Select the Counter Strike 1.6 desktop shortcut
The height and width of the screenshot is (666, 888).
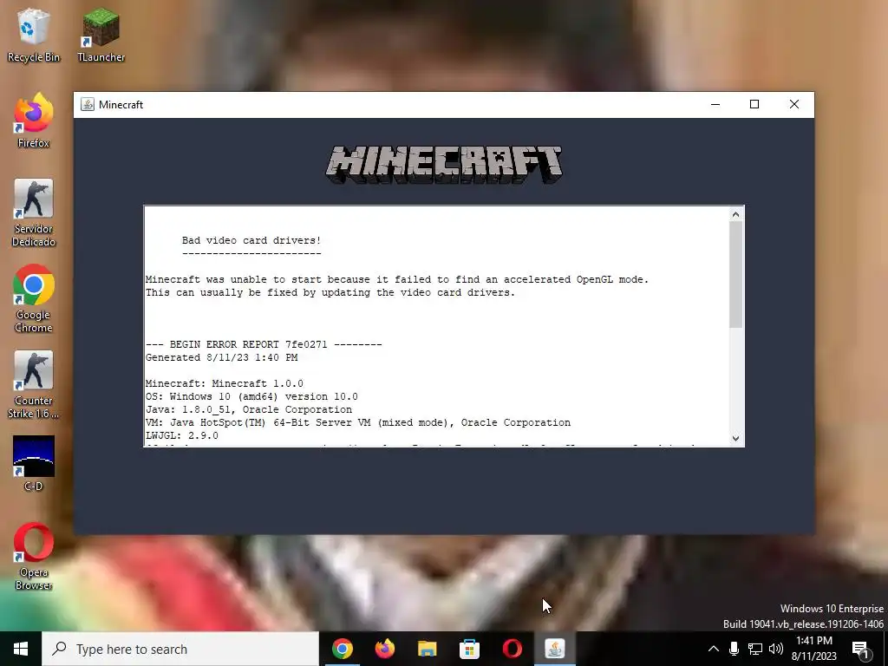[34, 385]
